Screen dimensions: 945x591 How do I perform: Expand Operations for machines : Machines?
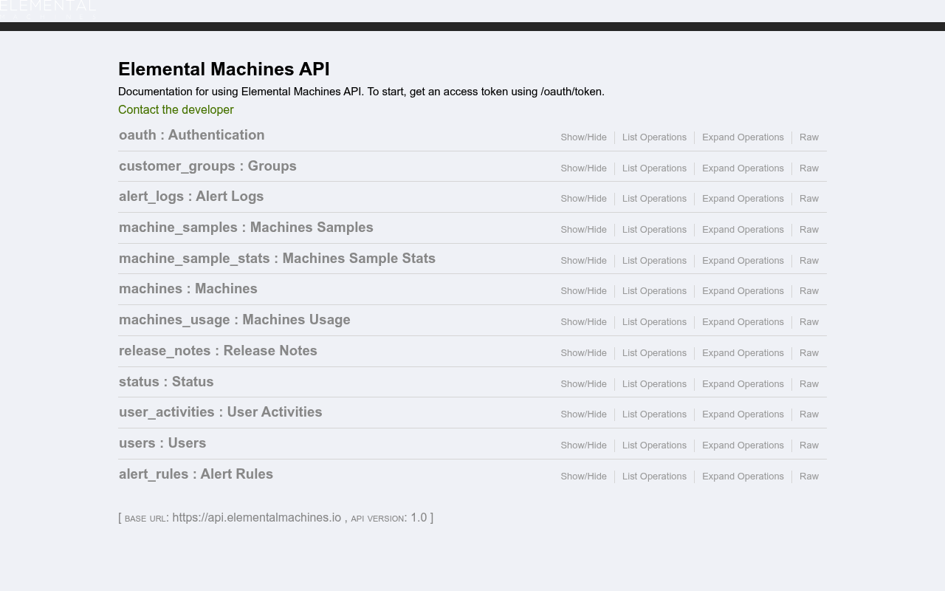point(743,291)
